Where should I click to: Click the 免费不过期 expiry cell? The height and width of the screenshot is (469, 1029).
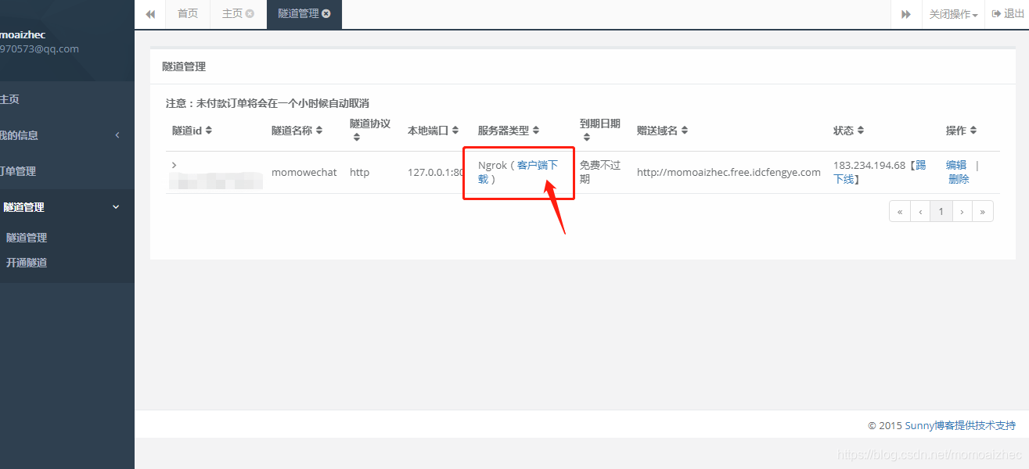click(600, 172)
